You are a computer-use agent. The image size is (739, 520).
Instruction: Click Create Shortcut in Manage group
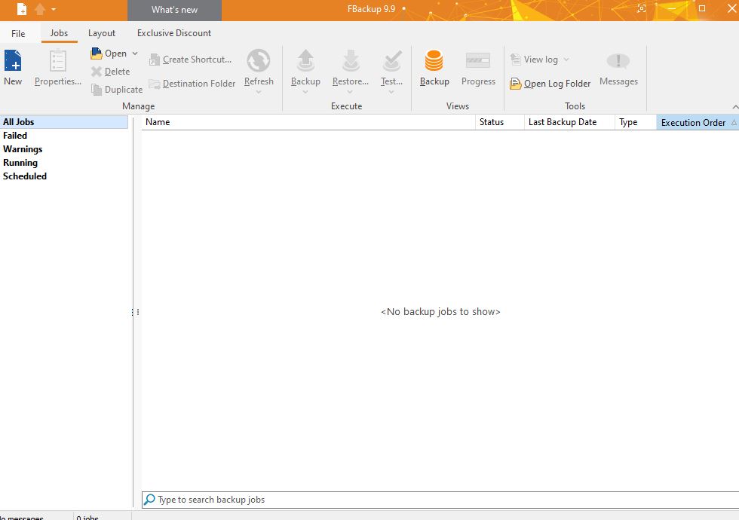click(x=190, y=60)
